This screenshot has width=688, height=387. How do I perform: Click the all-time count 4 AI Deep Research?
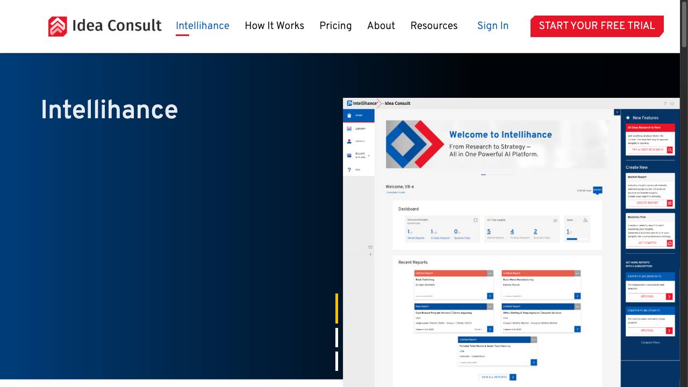point(512,232)
